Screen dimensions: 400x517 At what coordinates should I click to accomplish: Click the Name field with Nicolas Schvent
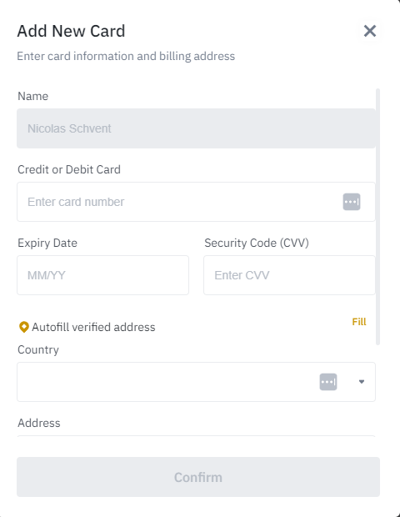(196, 128)
